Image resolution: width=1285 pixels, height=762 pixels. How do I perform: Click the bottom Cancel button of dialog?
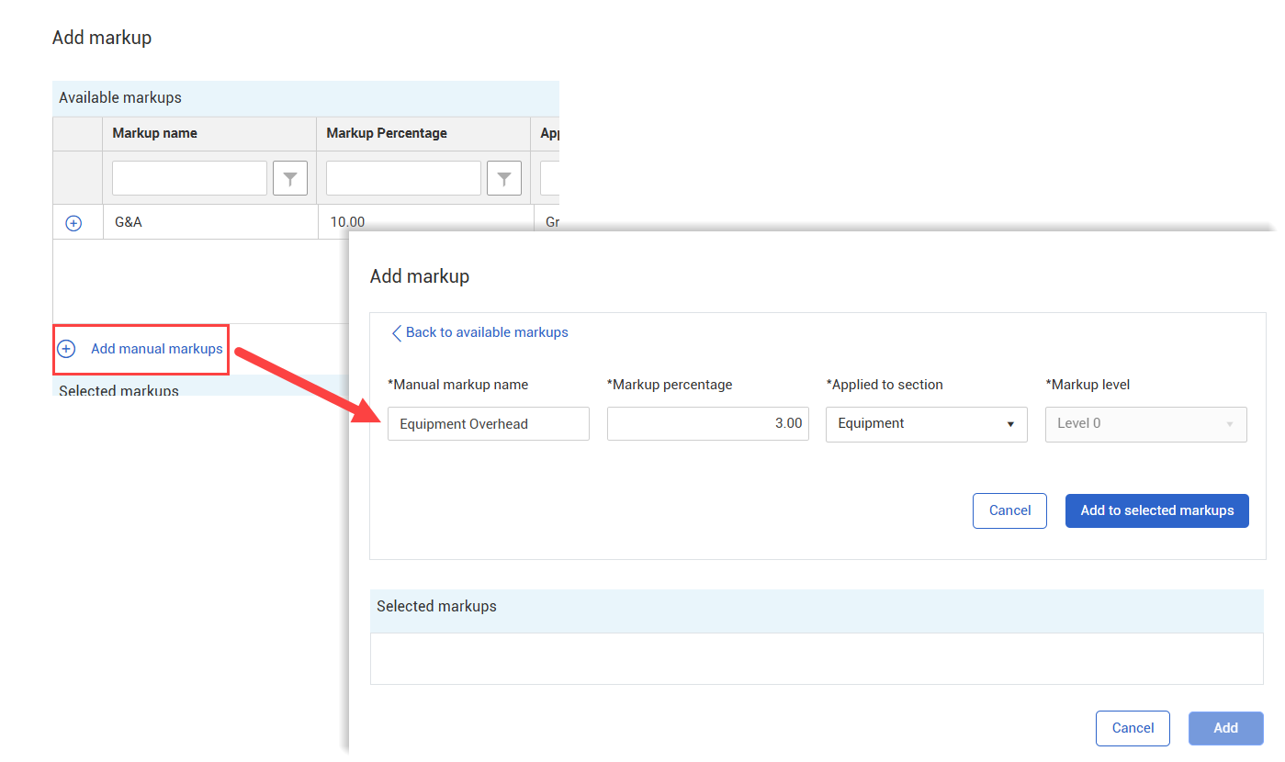1132,728
